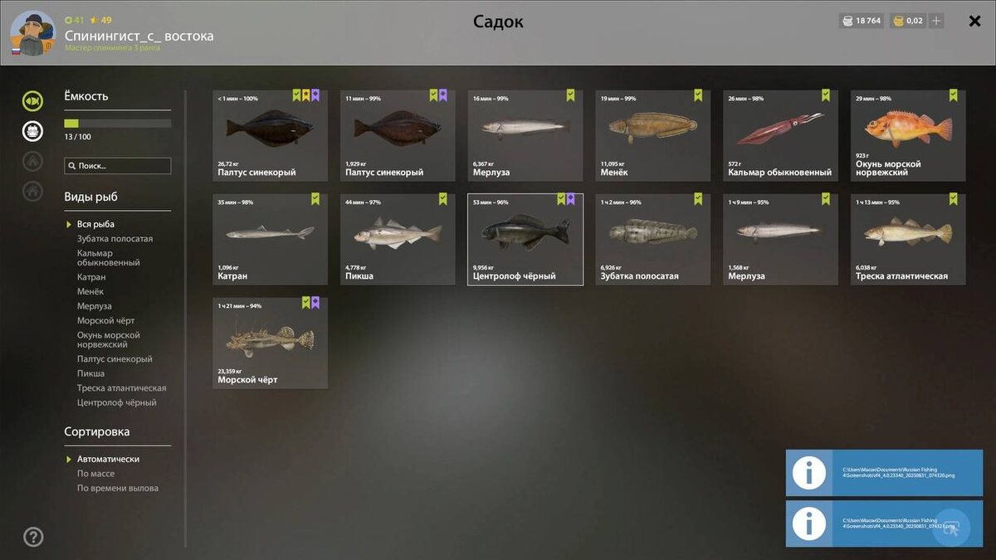Click the silver coins balance icon
Viewport: 996px width, 560px height.
[847, 21]
